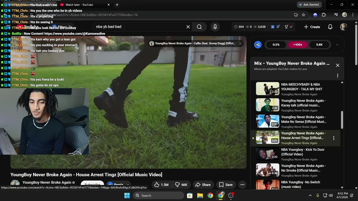Open the Extensions puzzle icon
Viewport: 358px width, 201px height.
[x=324, y=15]
